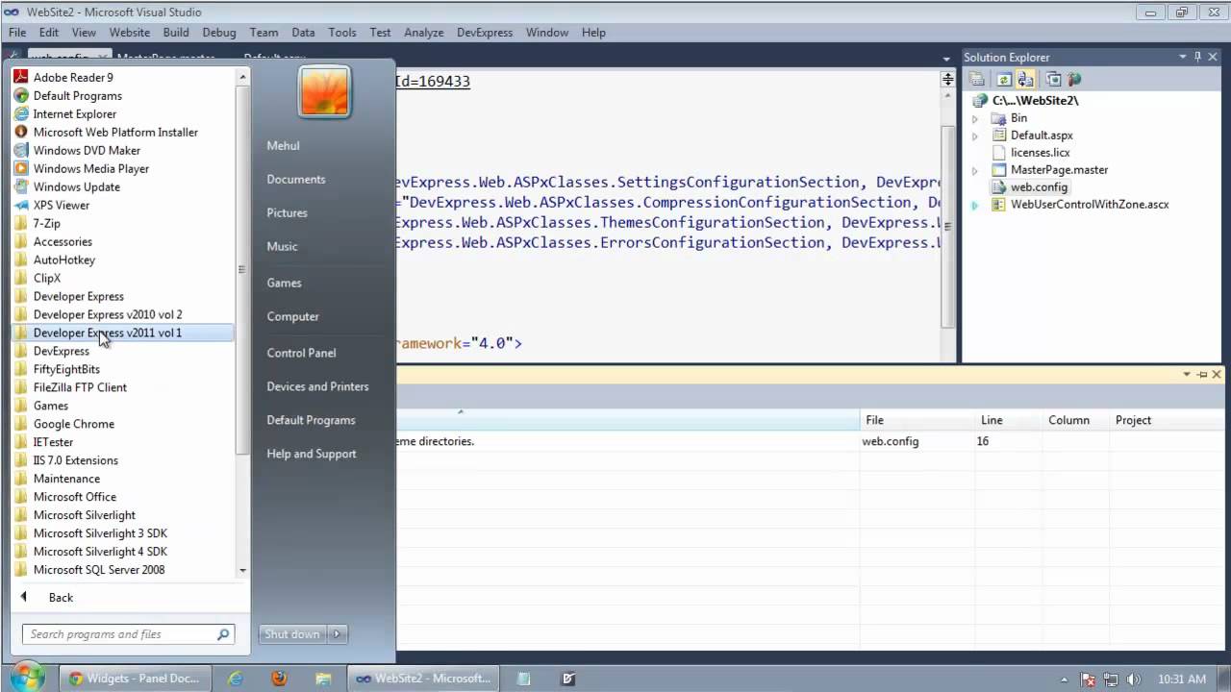
Task: Expand Developer Express v2011 vol 1 folder
Action: tap(122, 333)
